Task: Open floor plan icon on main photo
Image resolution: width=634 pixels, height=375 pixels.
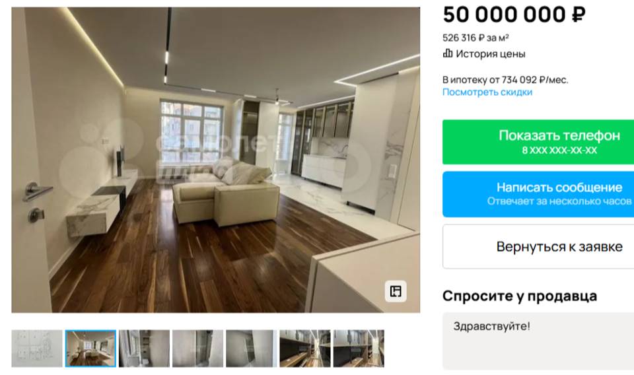Action: pos(396,291)
